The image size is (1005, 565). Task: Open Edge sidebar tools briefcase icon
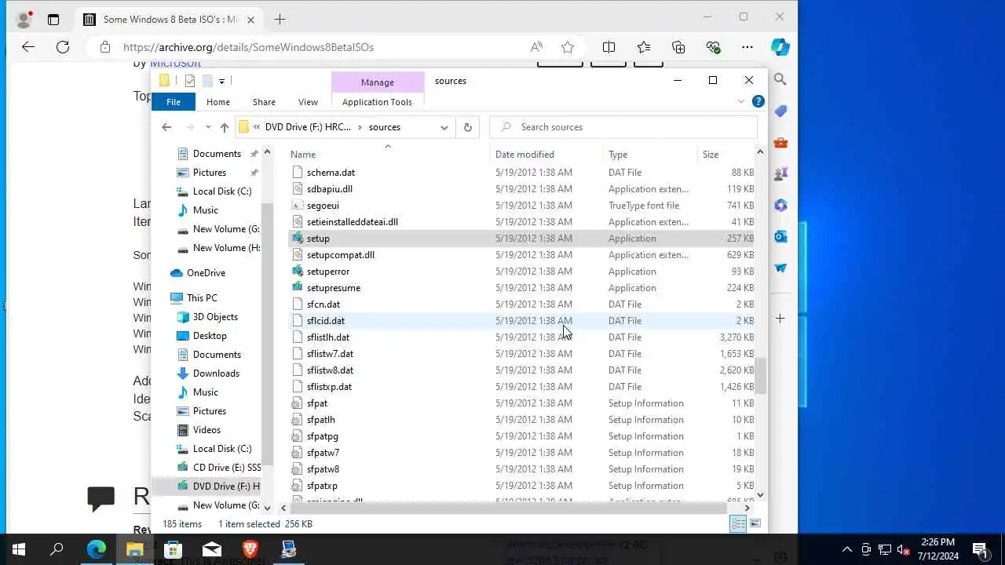[x=780, y=142]
